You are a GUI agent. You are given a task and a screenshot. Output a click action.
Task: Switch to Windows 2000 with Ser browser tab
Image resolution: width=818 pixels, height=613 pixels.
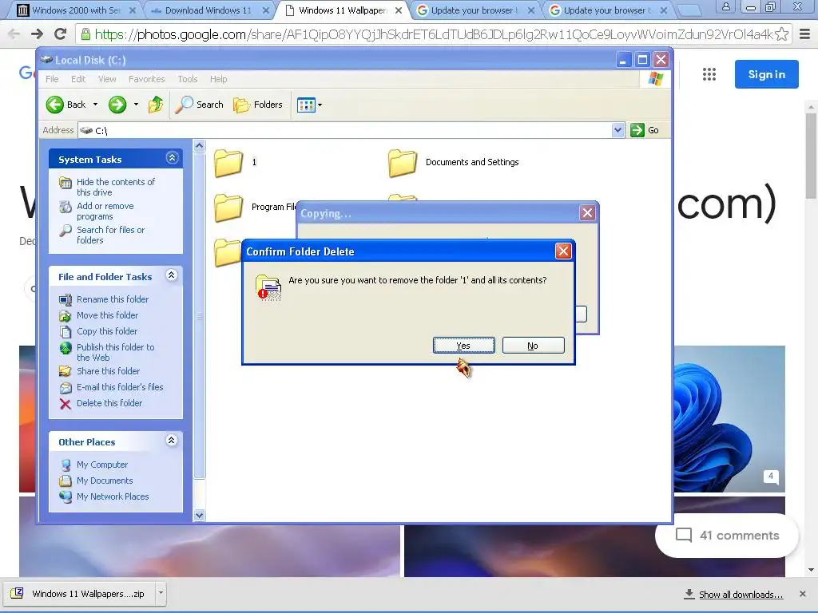click(x=76, y=10)
